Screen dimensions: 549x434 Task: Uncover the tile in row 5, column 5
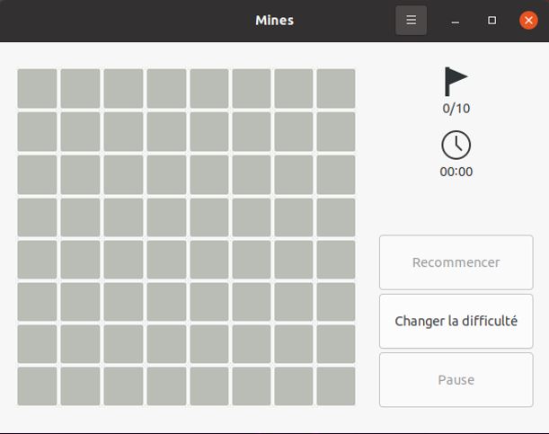point(208,259)
